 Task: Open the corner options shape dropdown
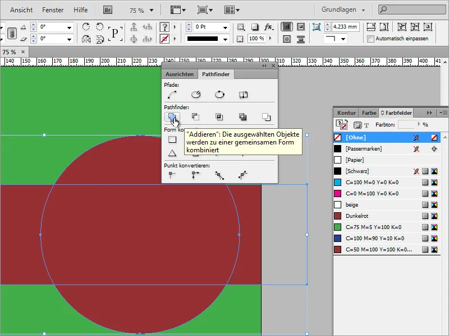pyautogui.click(x=343, y=39)
